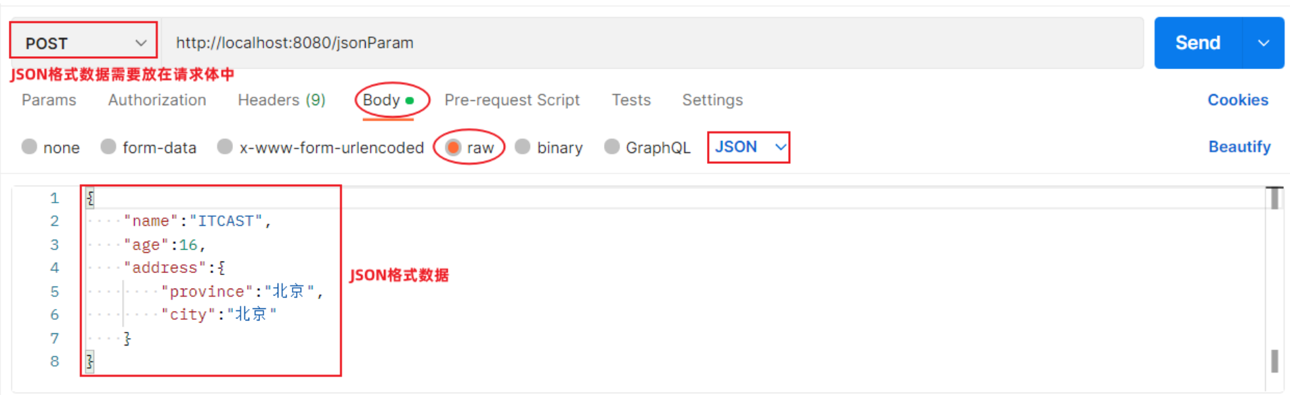Switch to Headers (9) tab
The height and width of the screenshot is (395, 1290).
point(282,100)
